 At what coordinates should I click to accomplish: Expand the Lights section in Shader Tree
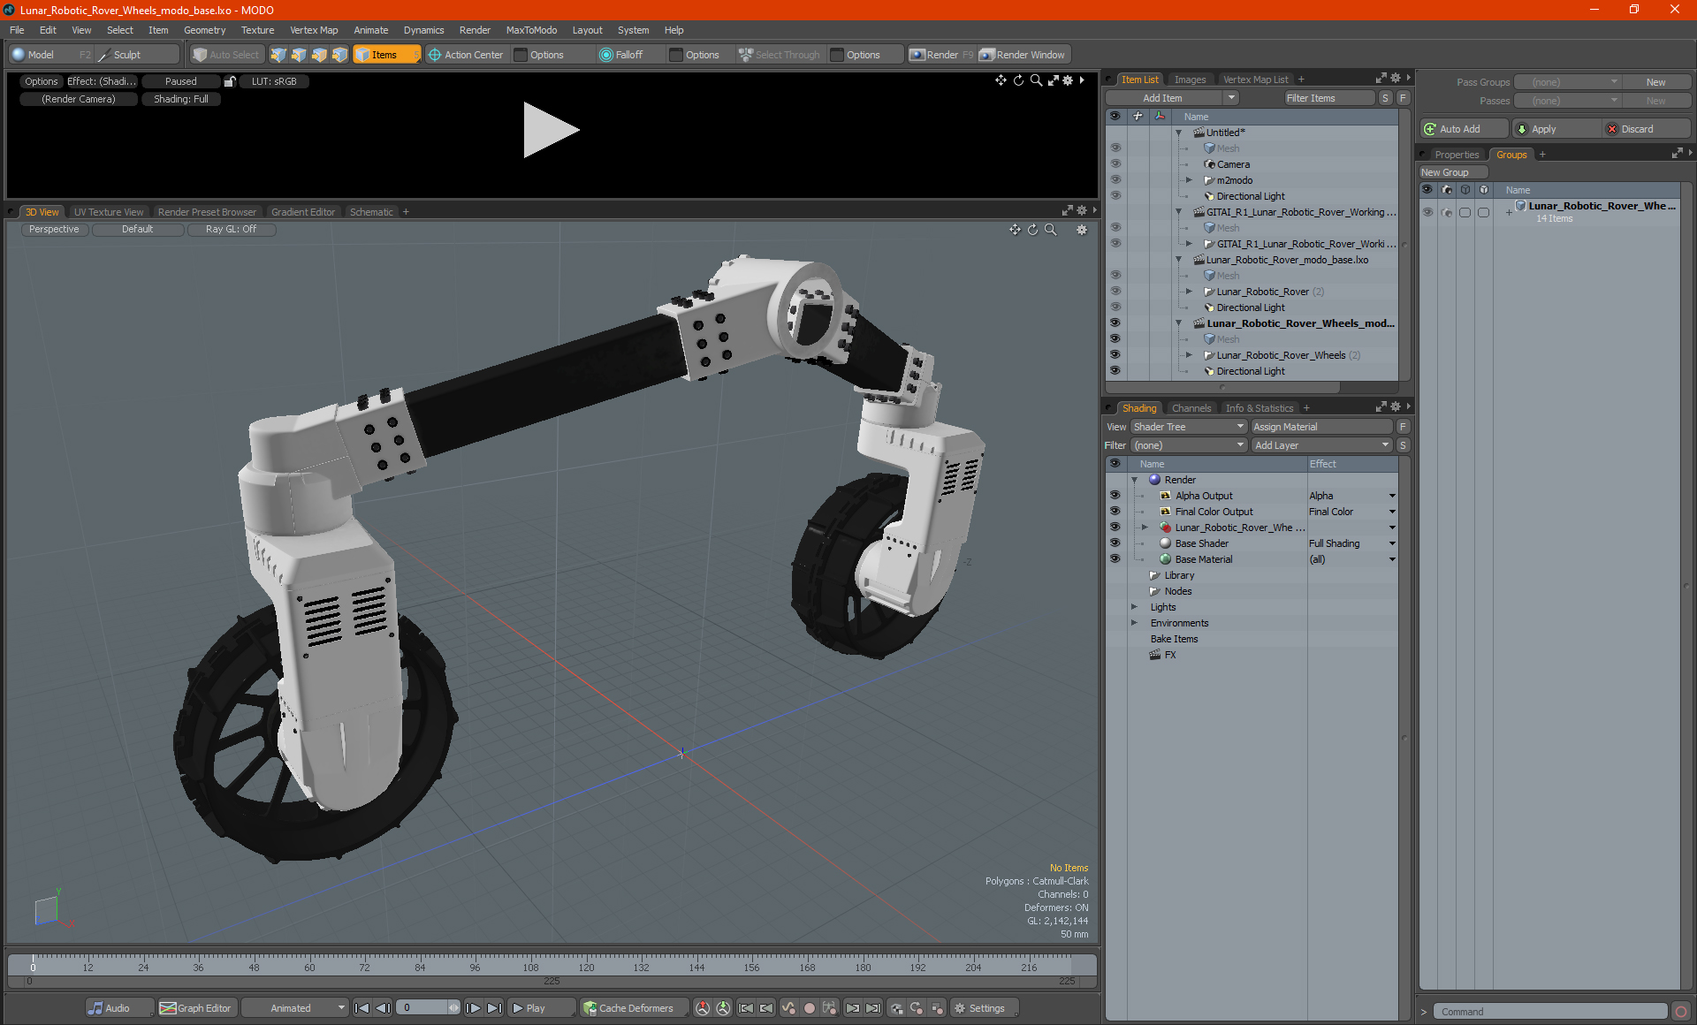point(1133,606)
